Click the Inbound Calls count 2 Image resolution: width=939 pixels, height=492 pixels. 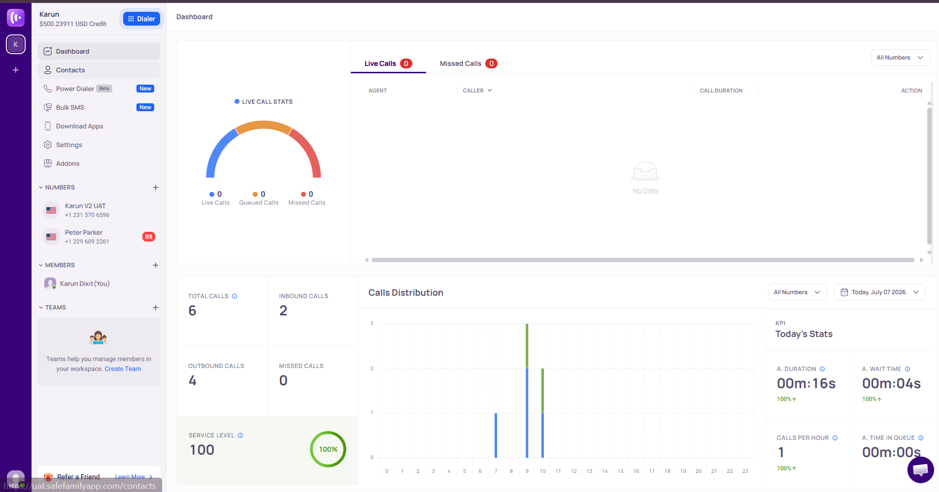283,310
